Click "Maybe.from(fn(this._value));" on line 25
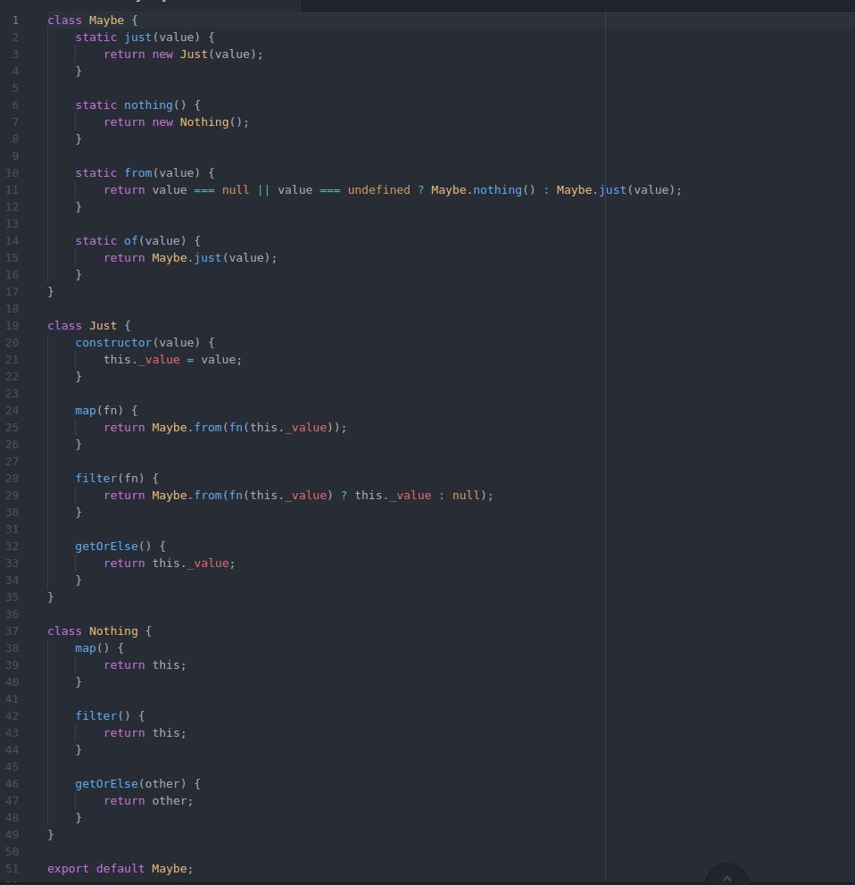Screen dimensions: 855x885 click(249, 427)
